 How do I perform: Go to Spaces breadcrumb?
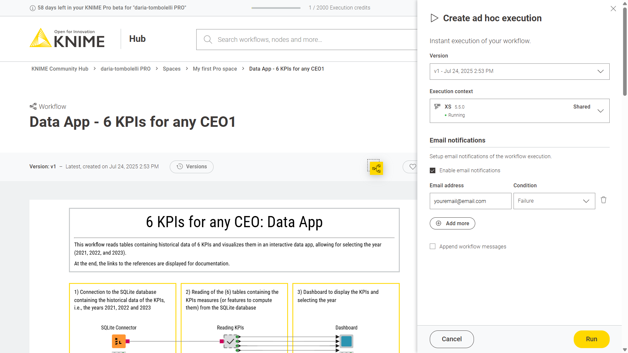(x=171, y=69)
